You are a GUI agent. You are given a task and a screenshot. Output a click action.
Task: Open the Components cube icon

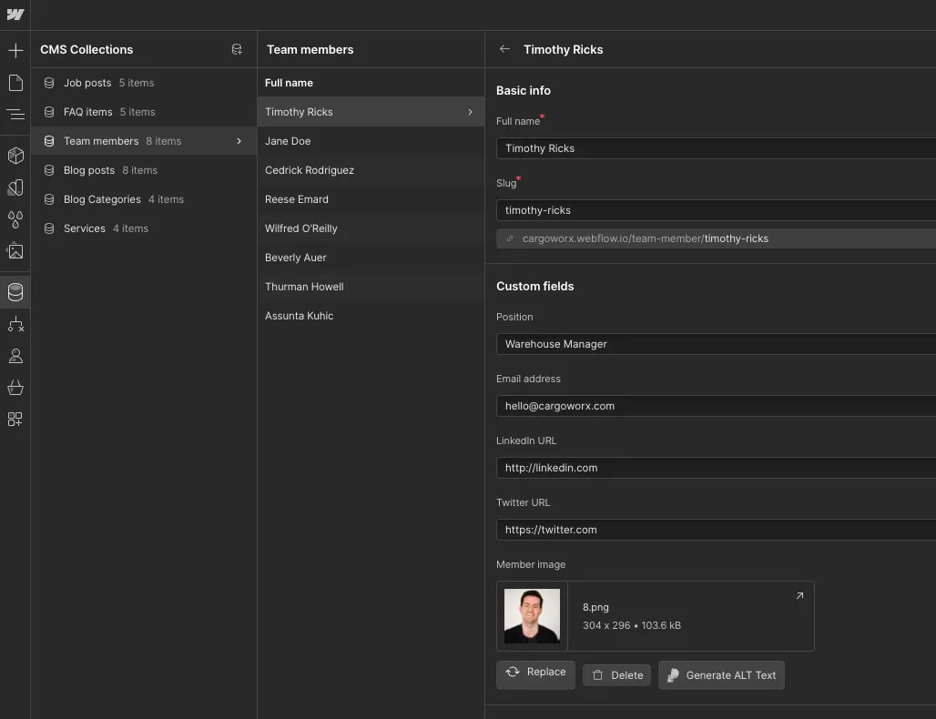tap(15, 156)
